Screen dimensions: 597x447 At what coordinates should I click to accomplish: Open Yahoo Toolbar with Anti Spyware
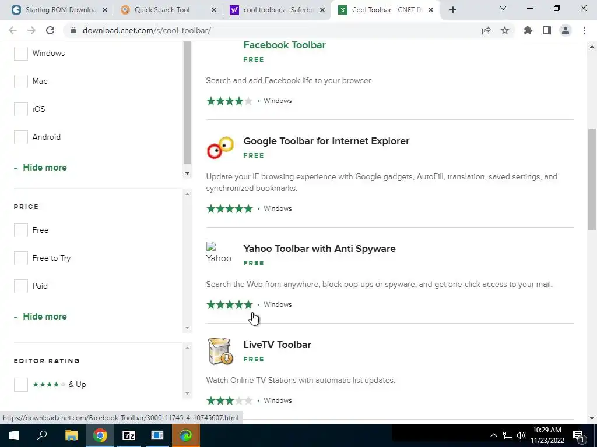click(x=319, y=249)
